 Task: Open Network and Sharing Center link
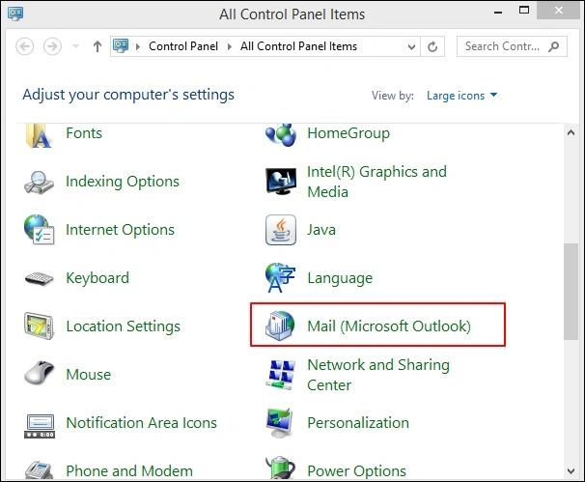click(x=378, y=375)
